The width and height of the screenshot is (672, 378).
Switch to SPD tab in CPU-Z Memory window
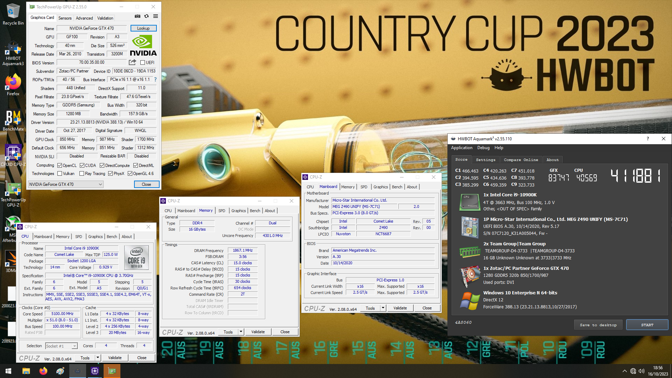coord(222,211)
